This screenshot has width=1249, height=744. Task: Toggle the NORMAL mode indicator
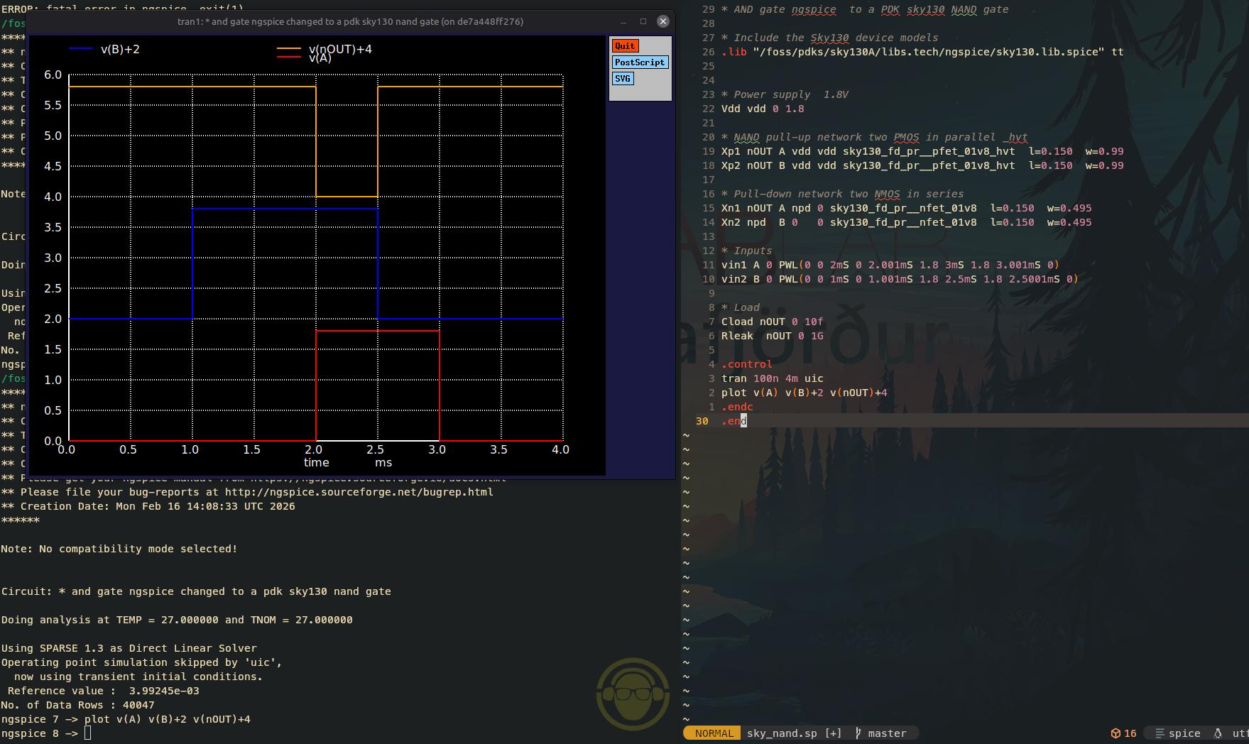(713, 733)
